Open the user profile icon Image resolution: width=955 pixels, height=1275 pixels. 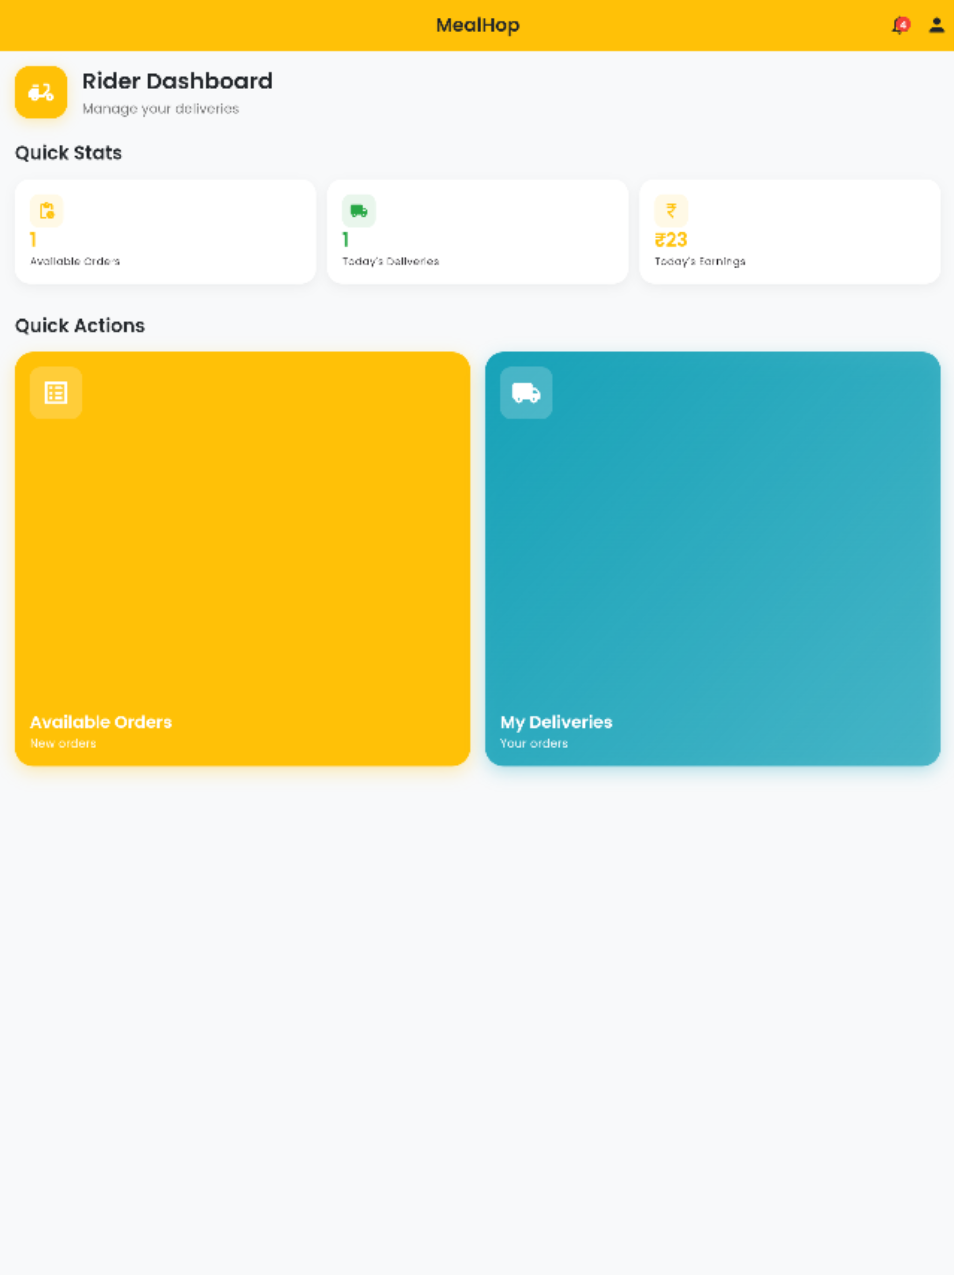pyautogui.click(x=936, y=25)
